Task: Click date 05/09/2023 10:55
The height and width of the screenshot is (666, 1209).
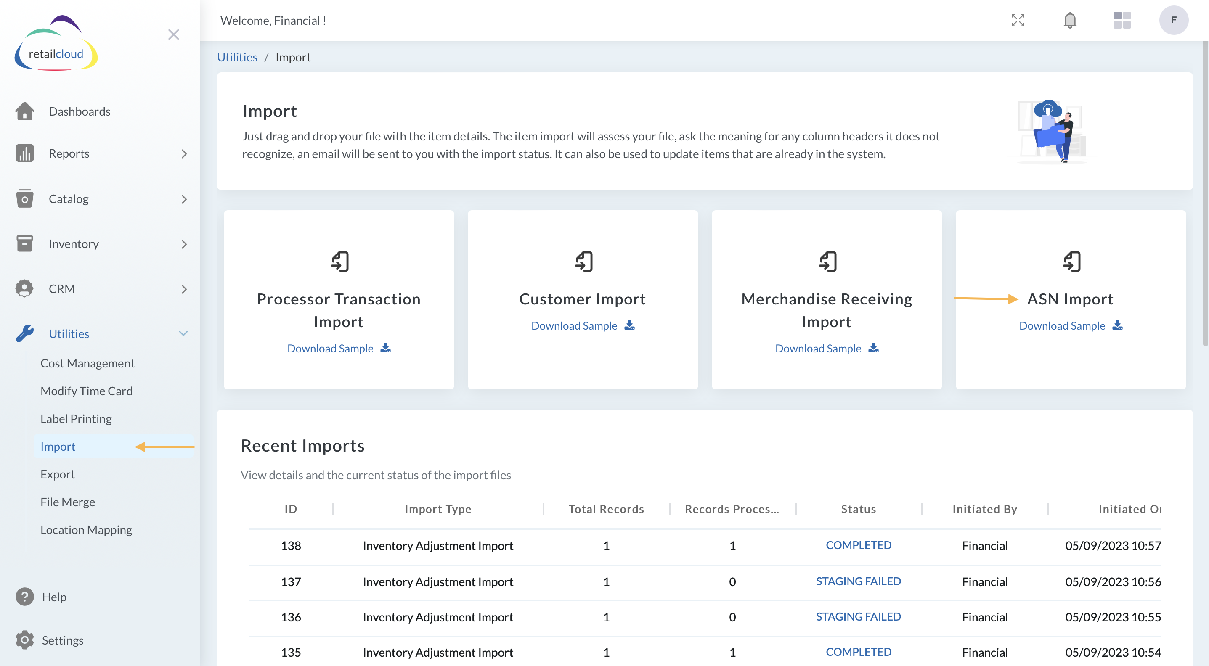Action: coord(1113,617)
